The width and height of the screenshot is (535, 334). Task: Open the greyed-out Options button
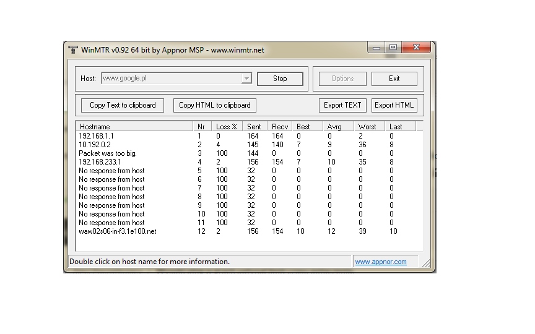342,79
